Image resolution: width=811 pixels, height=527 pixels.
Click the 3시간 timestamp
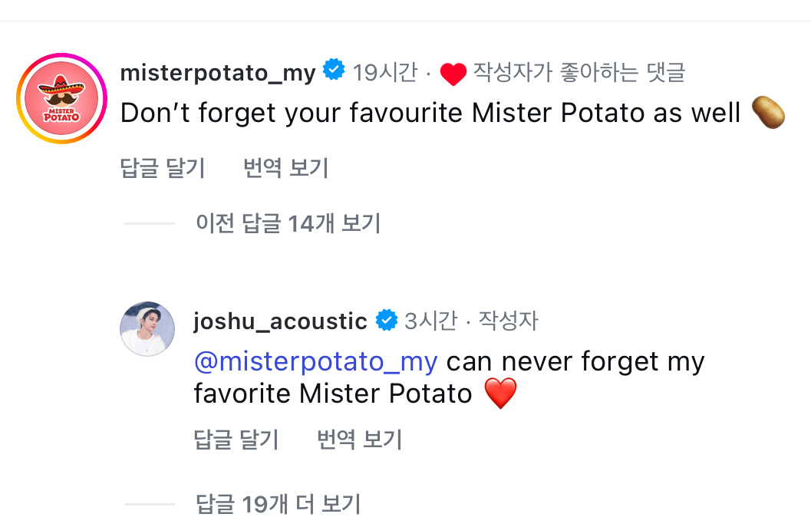click(430, 321)
